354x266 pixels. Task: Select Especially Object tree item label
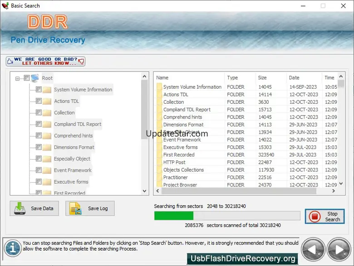[x=72, y=159]
